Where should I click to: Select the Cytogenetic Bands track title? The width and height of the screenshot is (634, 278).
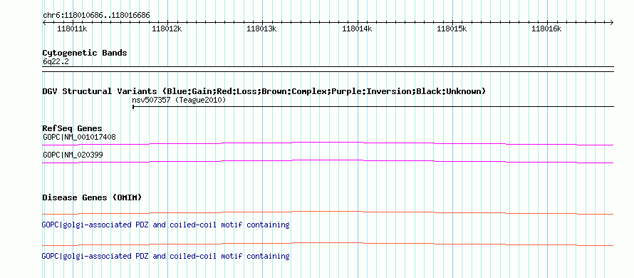85,53
